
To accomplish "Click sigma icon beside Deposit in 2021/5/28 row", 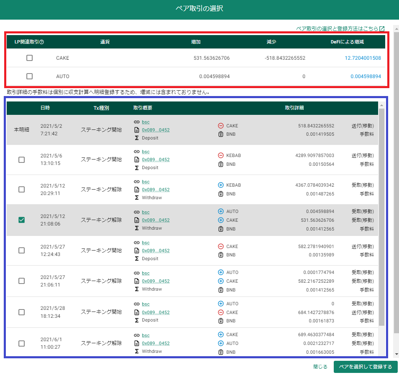I will [x=137, y=320].
